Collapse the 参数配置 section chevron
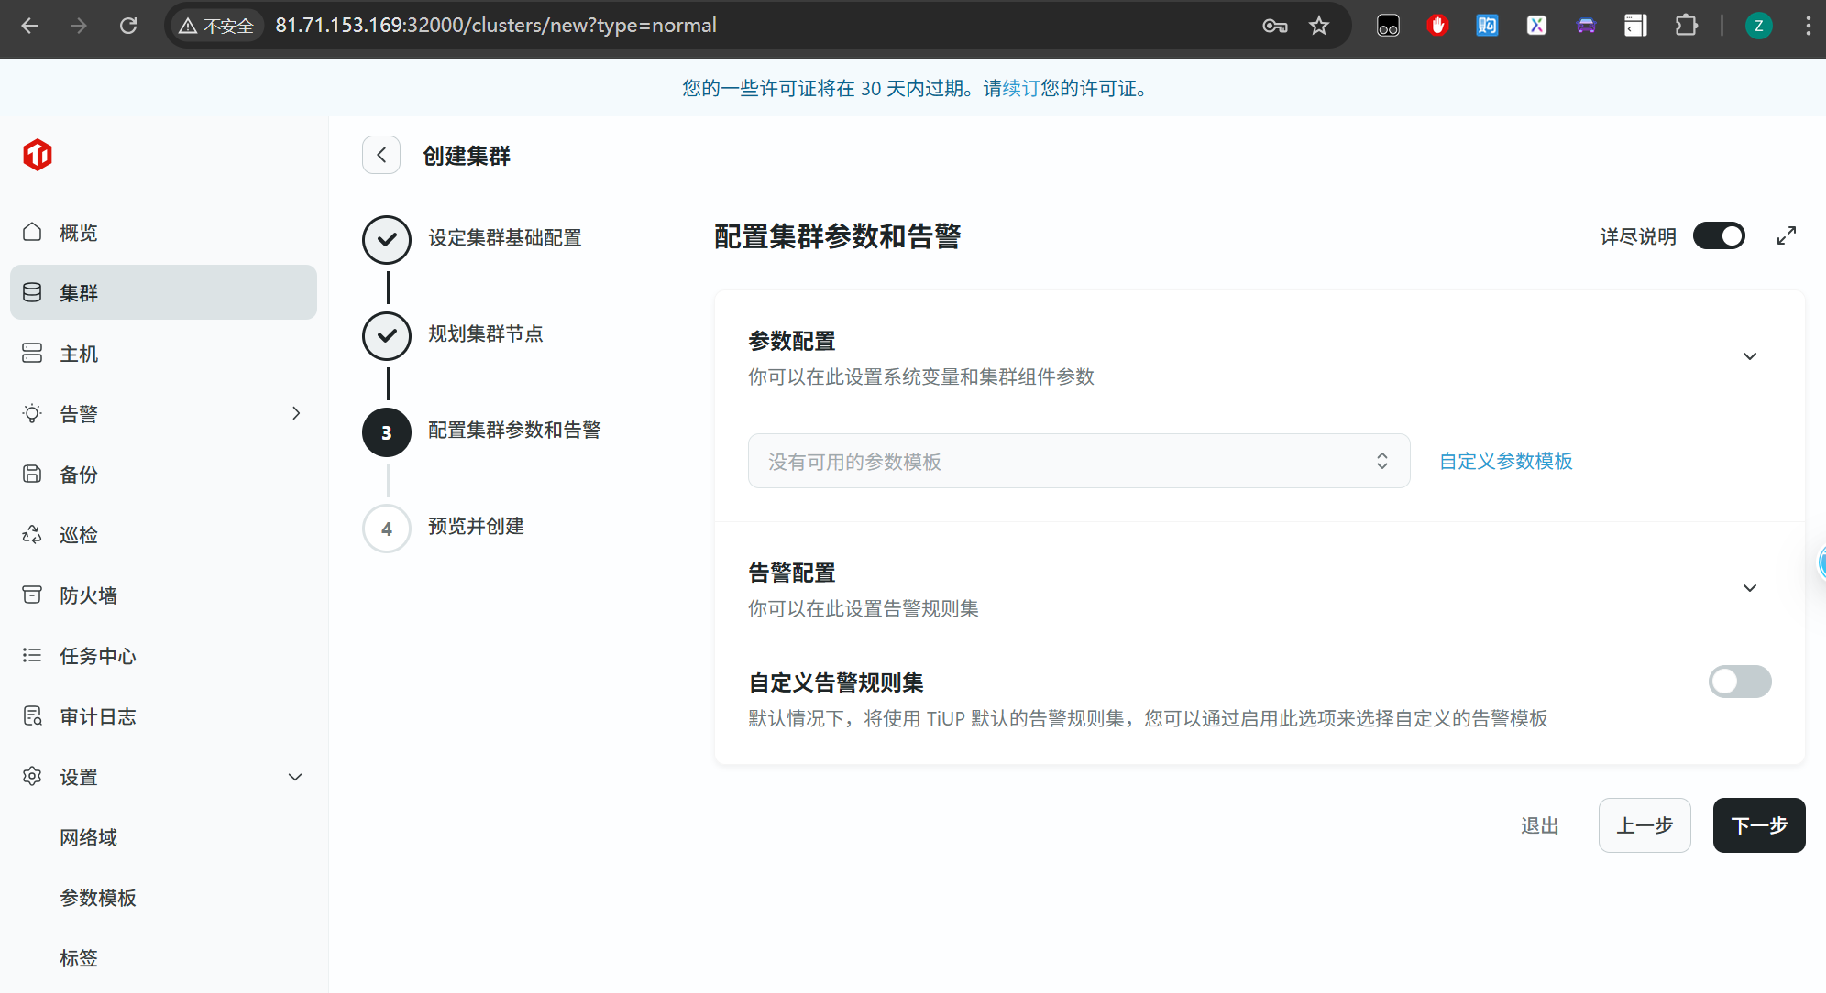Image resolution: width=1826 pixels, height=993 pixels. [x=1749, y=356]
